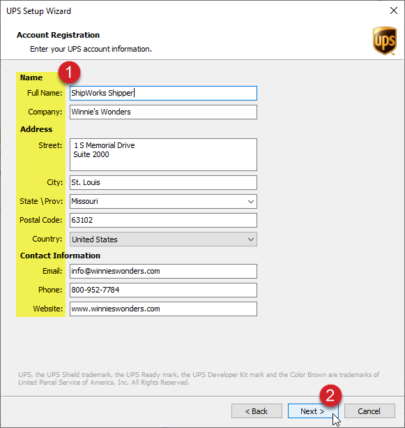Click the Phone: label
The width and height of the screenshot is (405, 428).
click(x=50, y=290)
